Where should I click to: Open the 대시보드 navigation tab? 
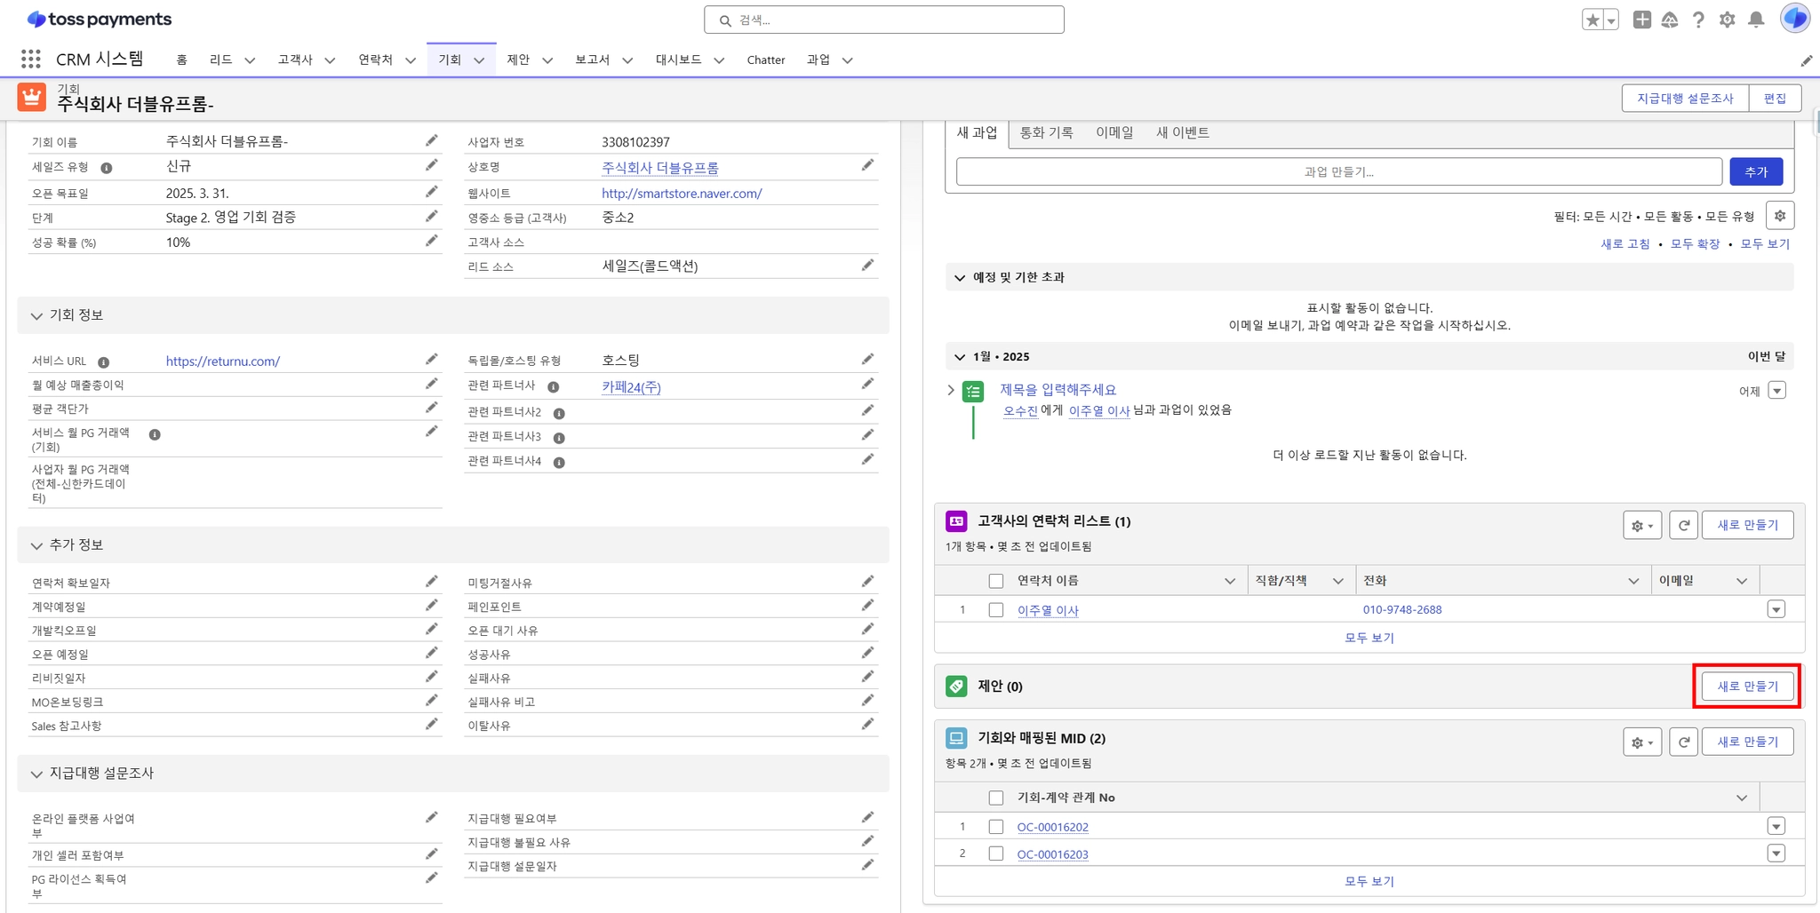(678, 60)
